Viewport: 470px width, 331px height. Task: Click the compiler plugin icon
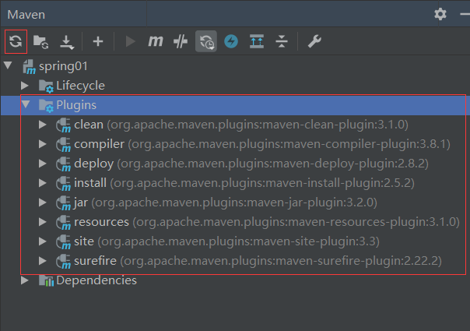click(63, 145)
